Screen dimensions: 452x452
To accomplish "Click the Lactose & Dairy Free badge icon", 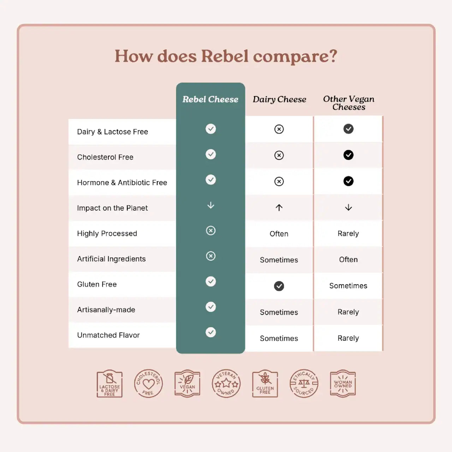I will coord(109,384).
